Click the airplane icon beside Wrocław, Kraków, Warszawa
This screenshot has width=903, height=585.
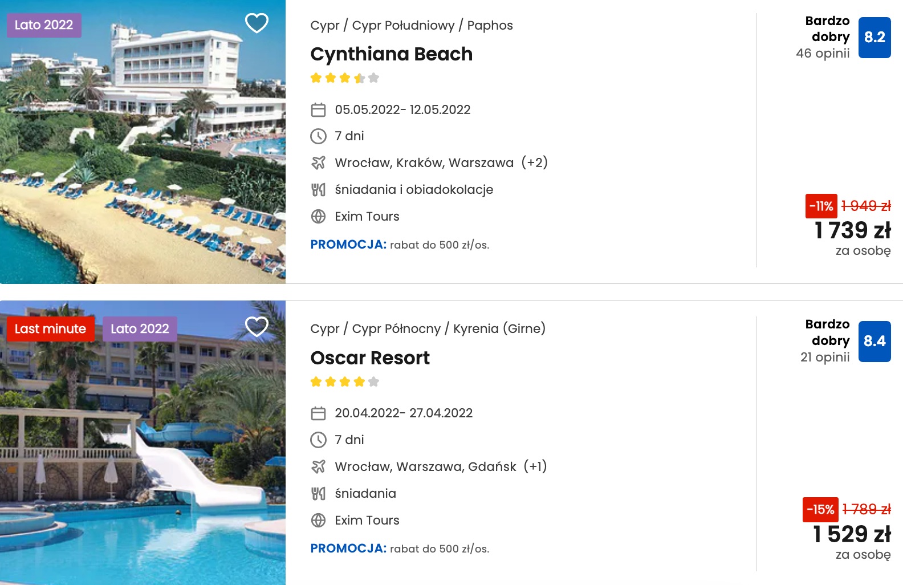(x=318, y=163)
